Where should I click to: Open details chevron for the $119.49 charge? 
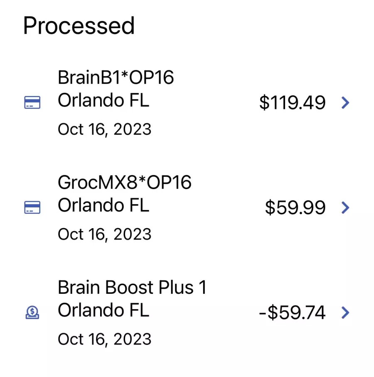tap(345, 103)
